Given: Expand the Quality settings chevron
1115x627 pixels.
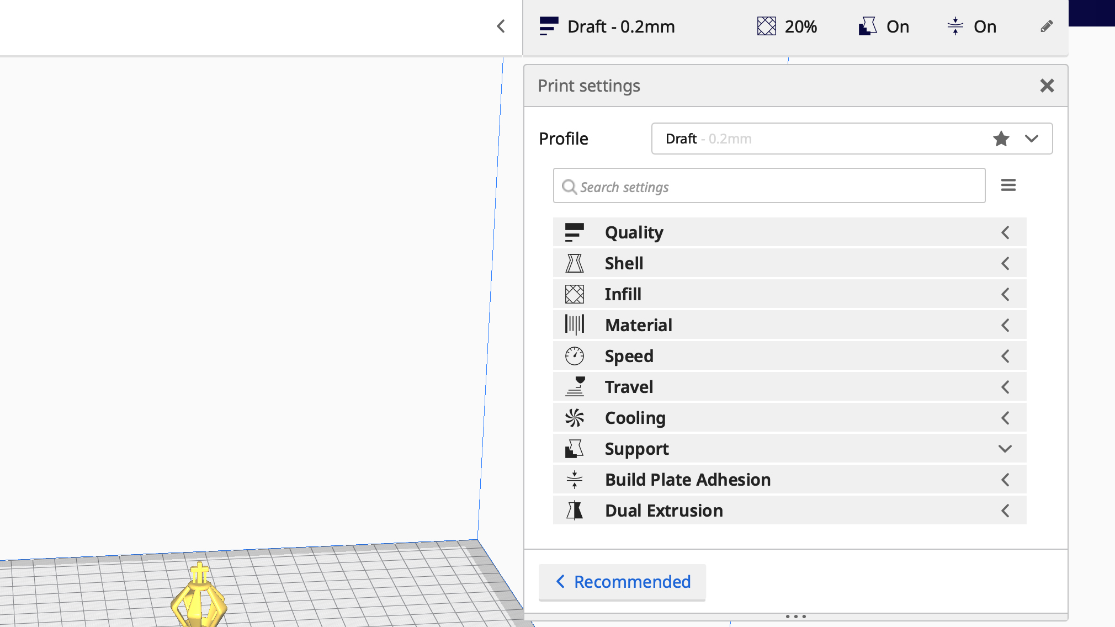Looking at the screenshot, I should (x=1005, y=232).
